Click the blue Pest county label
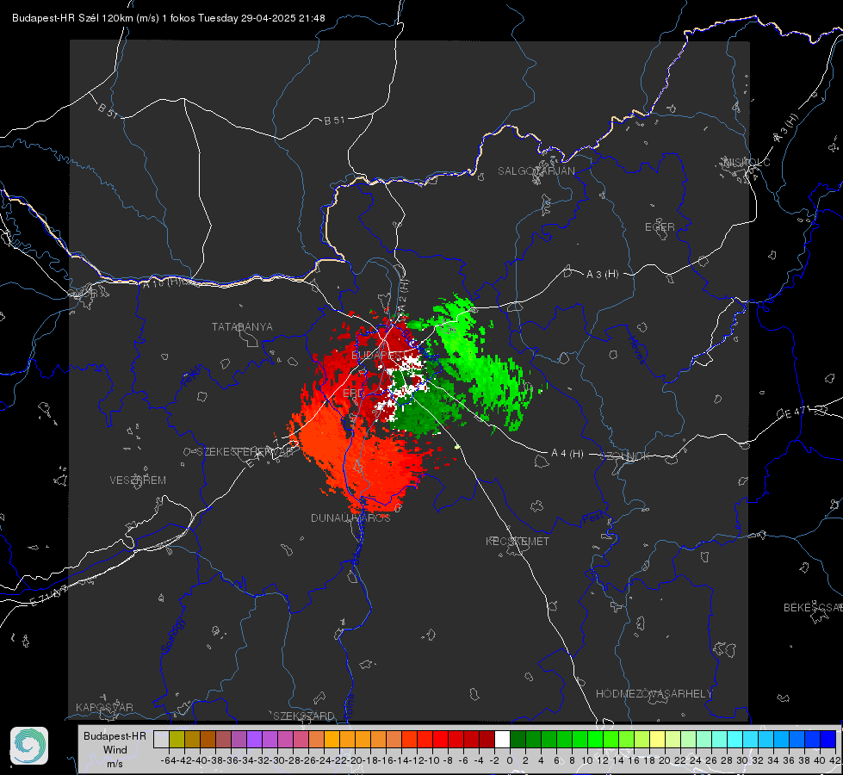843x775 pixels. [x=593, y=518]
